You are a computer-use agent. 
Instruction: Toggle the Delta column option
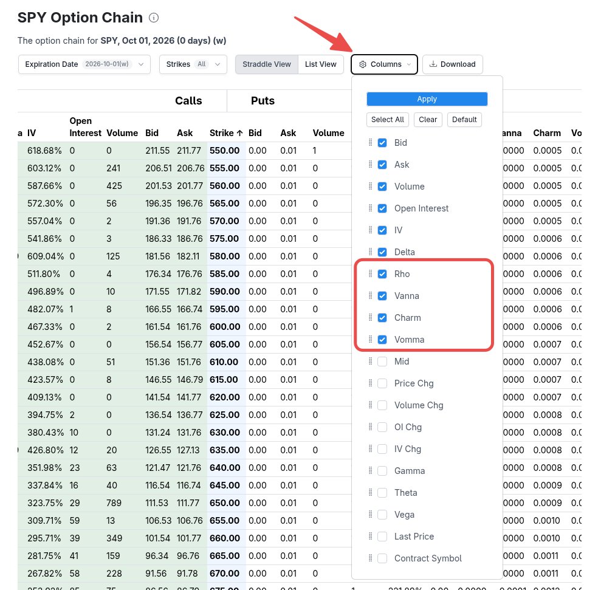pyautogui.click(x=382, y=252)
